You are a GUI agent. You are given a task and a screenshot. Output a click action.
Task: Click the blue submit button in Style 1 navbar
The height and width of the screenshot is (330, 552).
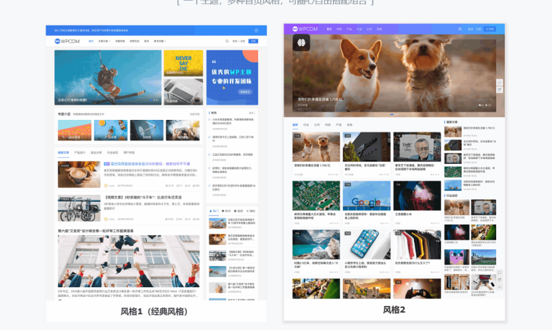(x=253, y=41)
